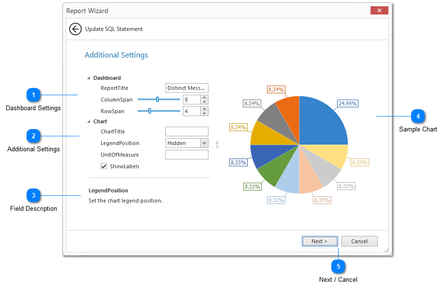Viewport: 445px width, 291px height.
Task: Click callout marker number 1
Action: coord(33,95)
